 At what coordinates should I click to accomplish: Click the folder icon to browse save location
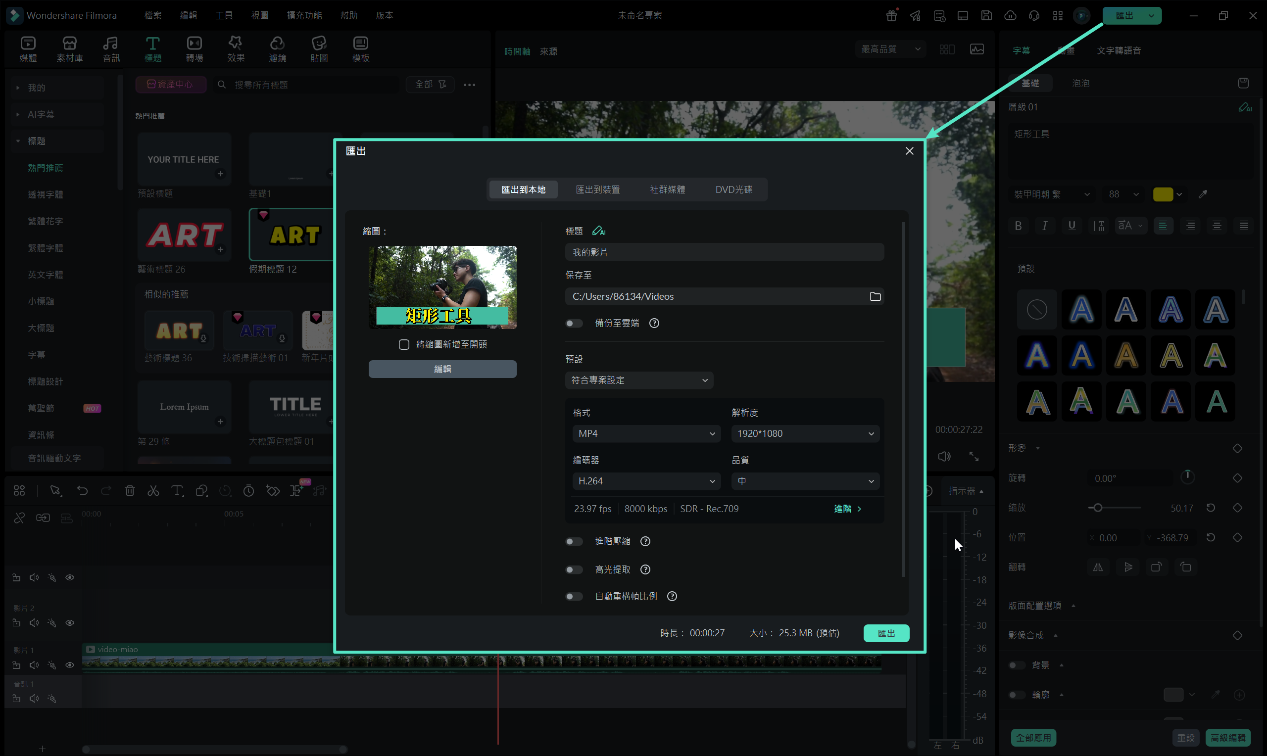[875, 296]
